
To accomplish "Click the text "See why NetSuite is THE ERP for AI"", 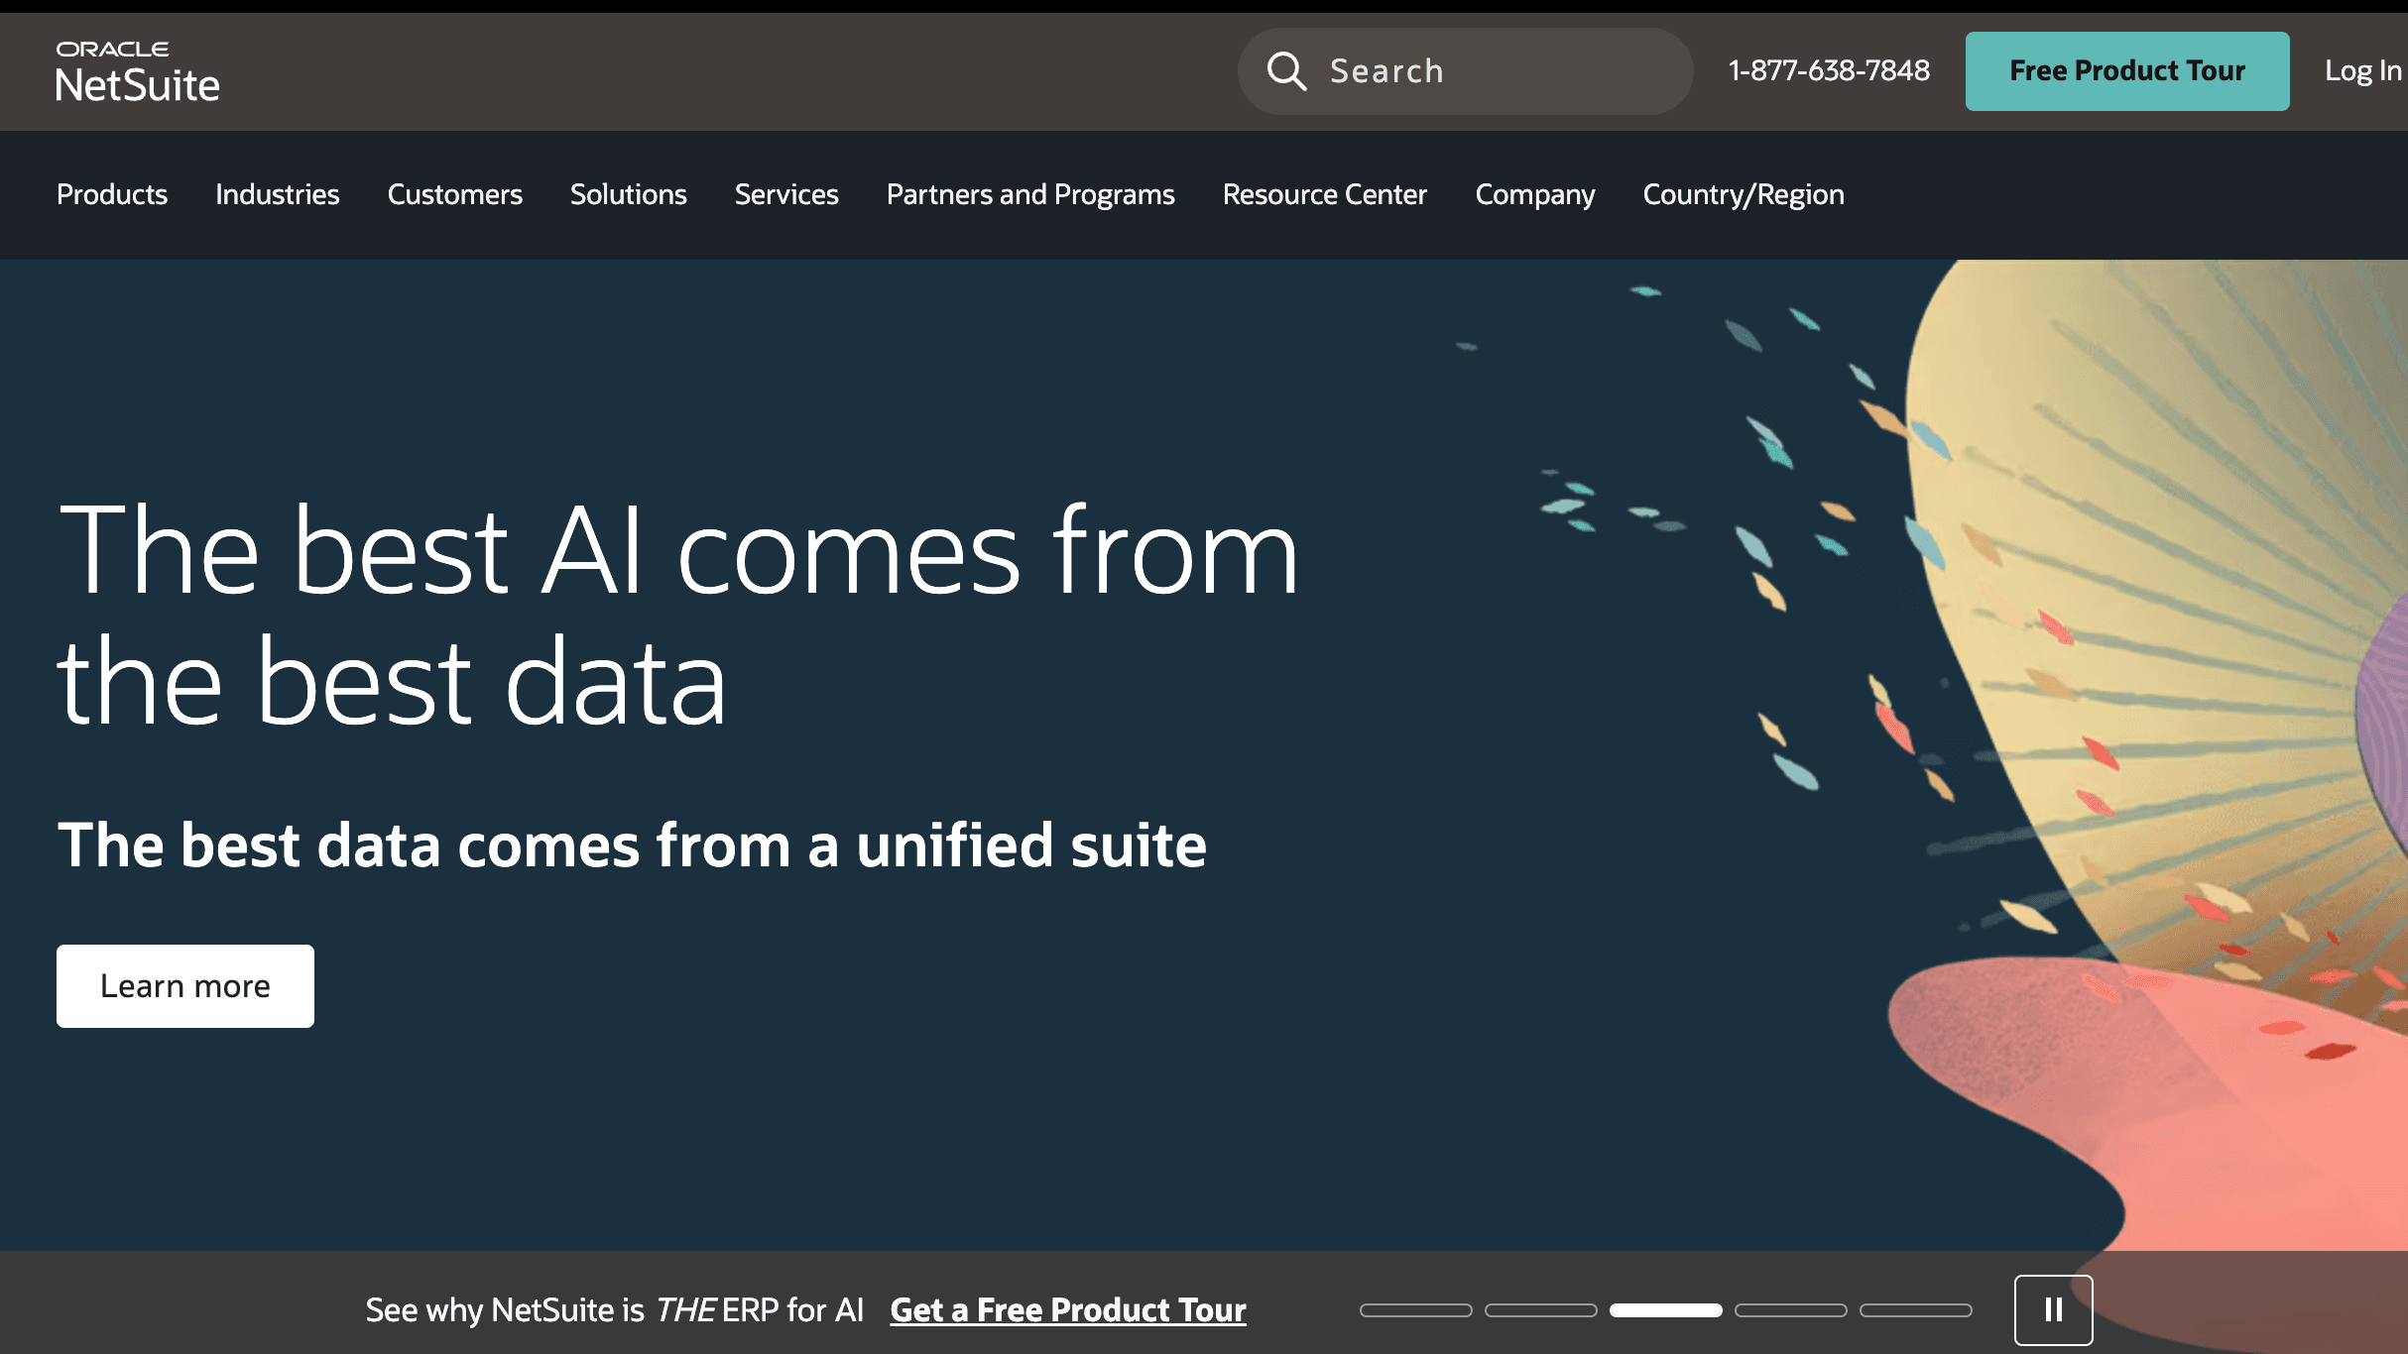I will click(x=615, y=1310).
